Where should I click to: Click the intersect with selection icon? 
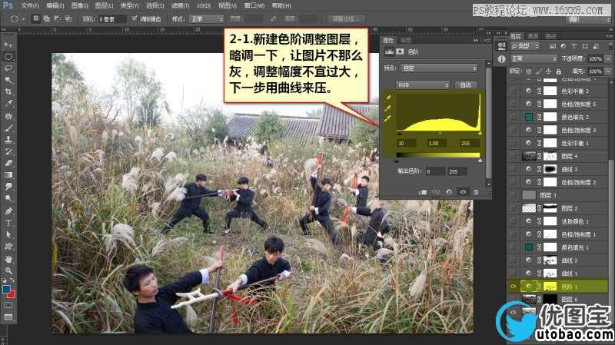coord(68,18)
